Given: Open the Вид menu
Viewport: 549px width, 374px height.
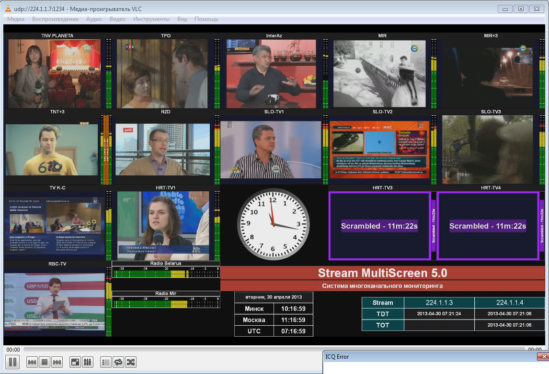Looking at the screenshot, I should [182, 19].
